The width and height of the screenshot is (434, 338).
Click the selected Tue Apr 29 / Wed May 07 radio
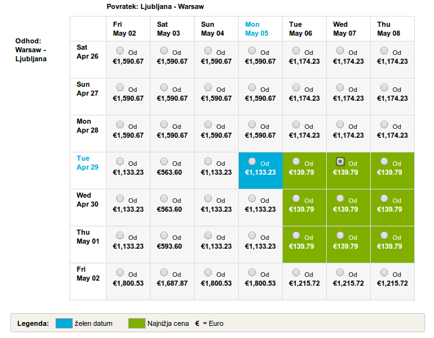[x=340, y=161]
